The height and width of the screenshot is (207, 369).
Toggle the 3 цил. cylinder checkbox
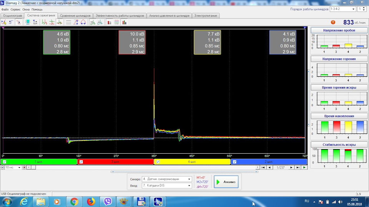81,162
